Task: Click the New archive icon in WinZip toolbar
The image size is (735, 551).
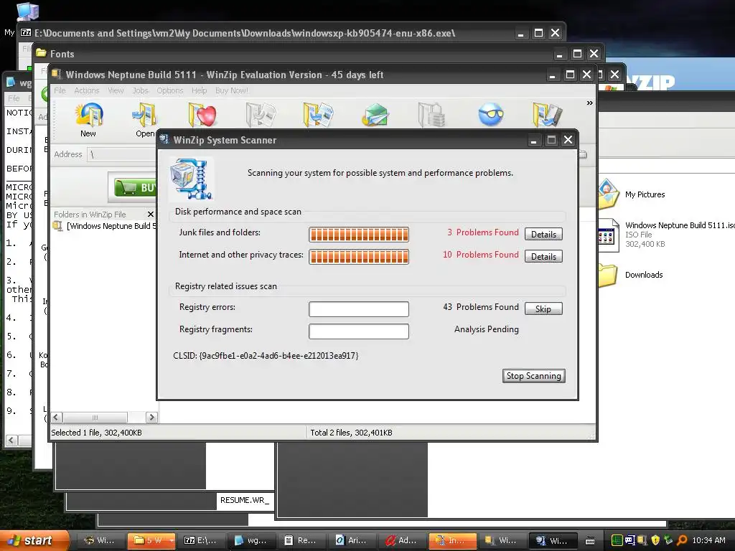Action: [x=88, y=116]
